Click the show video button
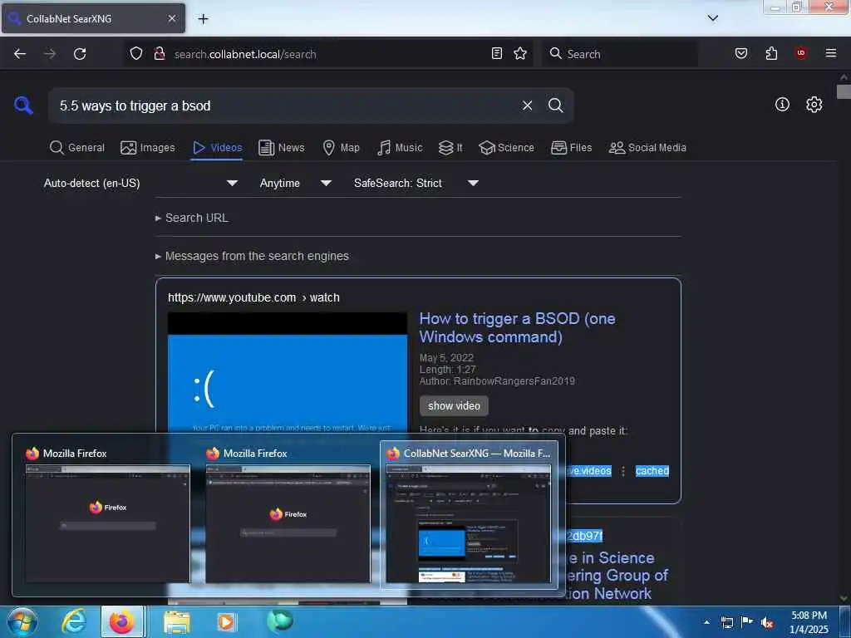The width and height of the screenshot is (851, 638). click(454, 405)
